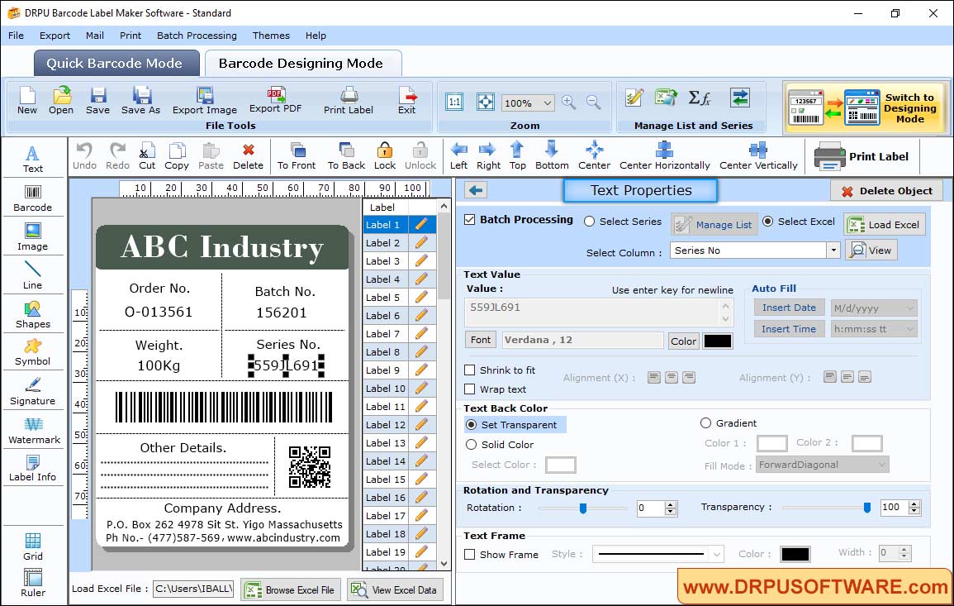The width and height of the screenshot is (954, 606).
Task: Click the Transparency slider handle
Action: coord(867,508)
